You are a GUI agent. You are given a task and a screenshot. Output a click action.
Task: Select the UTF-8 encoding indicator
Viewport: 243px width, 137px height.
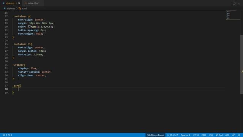(x=196, y=135)
